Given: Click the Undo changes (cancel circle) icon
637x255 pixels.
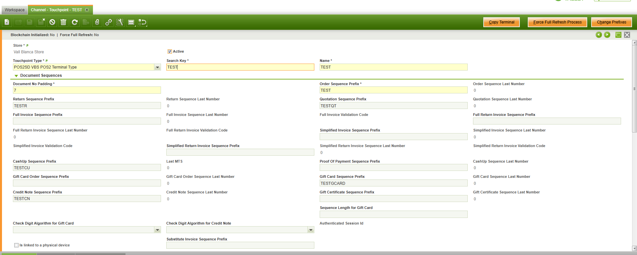Looking at the screenshot, I should pos(52,22).
